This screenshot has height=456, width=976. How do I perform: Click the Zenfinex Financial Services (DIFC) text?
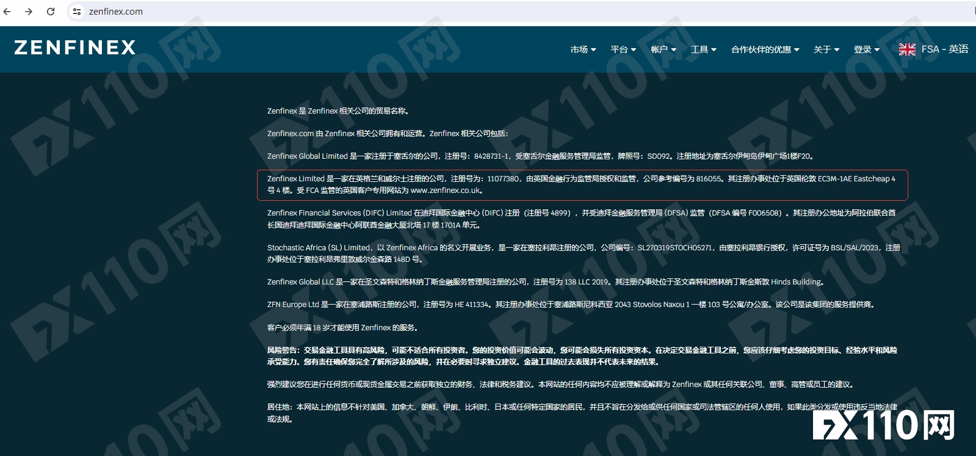tap(582, 219)
